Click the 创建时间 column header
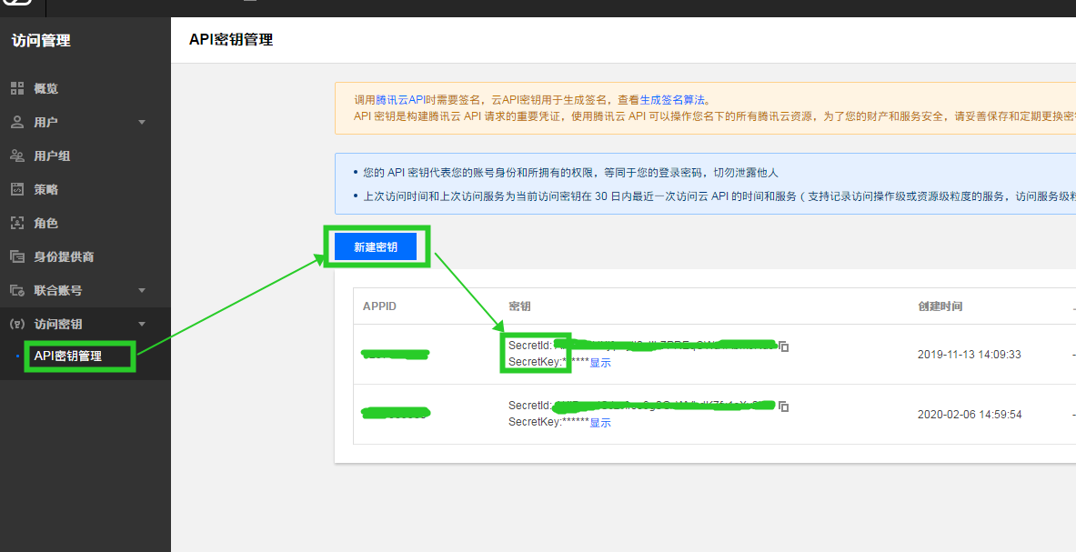Viewport: 1076px width, 552px height. tap(940, 306)
